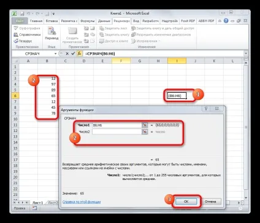Viewport: 260px width, 223px height.
Task: Select column I header
Action: tap(177, 61)
